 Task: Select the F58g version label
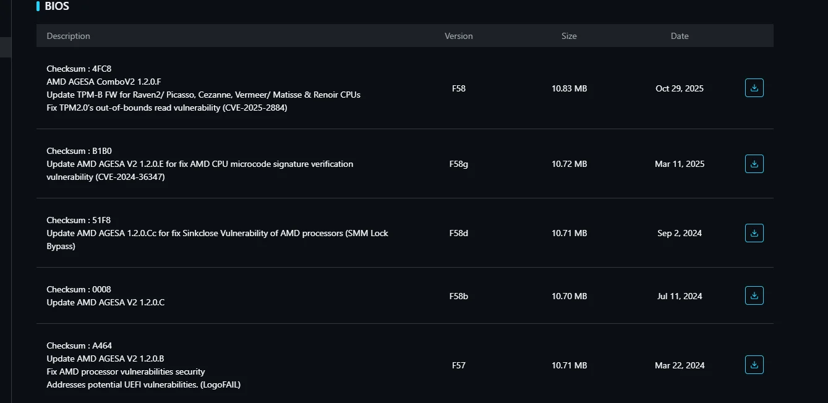(458, 164)
